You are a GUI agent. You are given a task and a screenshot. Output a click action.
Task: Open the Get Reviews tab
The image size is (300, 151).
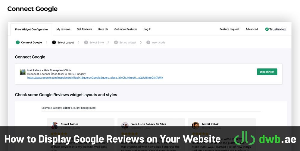point(84,29)
